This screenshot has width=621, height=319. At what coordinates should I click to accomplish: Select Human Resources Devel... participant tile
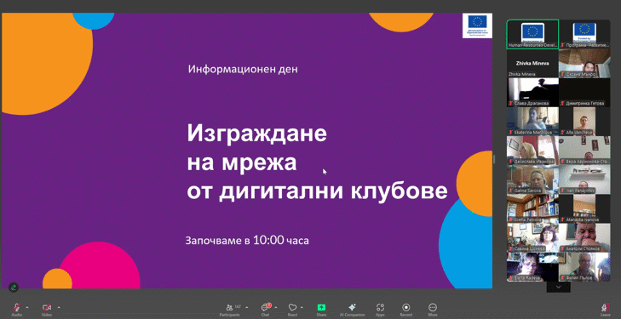(532, 34)
